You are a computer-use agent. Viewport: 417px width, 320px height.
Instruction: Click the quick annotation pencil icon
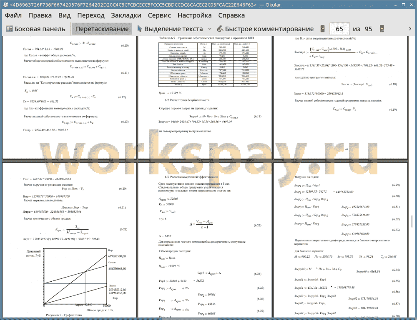coord(220,29)
